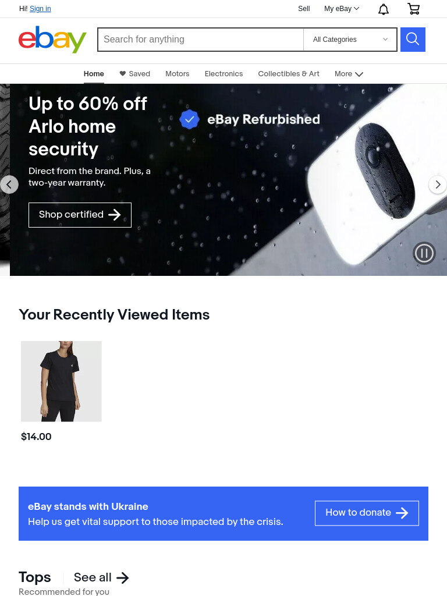Click the Sign in link

pos(40,9)
